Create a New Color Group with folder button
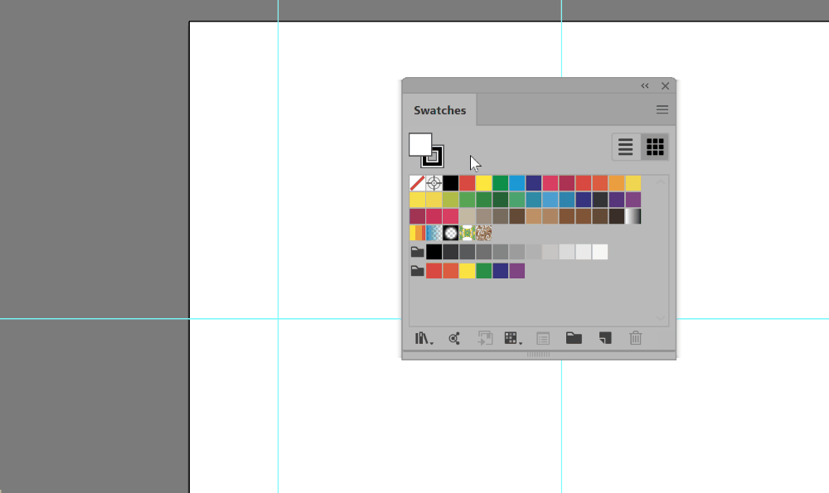 click(574, 338)
